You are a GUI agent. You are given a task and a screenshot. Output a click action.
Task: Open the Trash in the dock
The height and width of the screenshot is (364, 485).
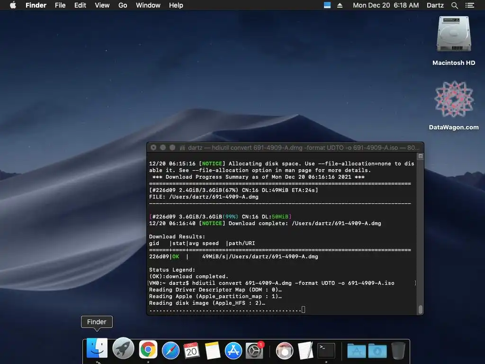click(x=398, y=350)
